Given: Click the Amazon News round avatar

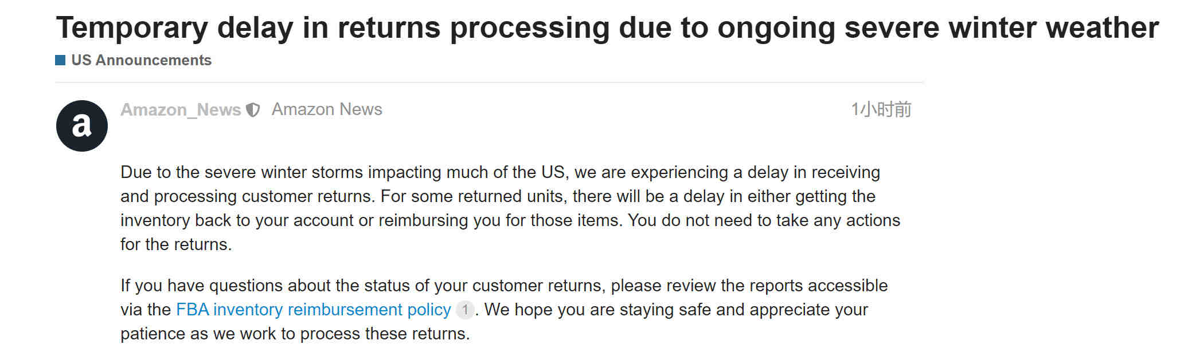Looking at the screenshot, I should point(82,126).
